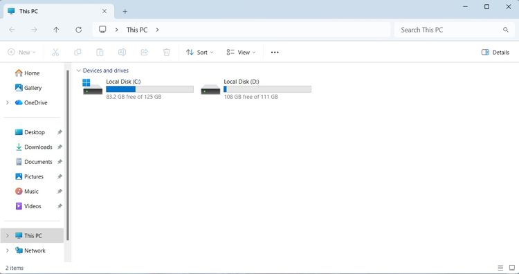The width and height of the screenshot is (519, 274).
Task: Unpin Videos using its pin icon
Action: click(x=60, y=206)
